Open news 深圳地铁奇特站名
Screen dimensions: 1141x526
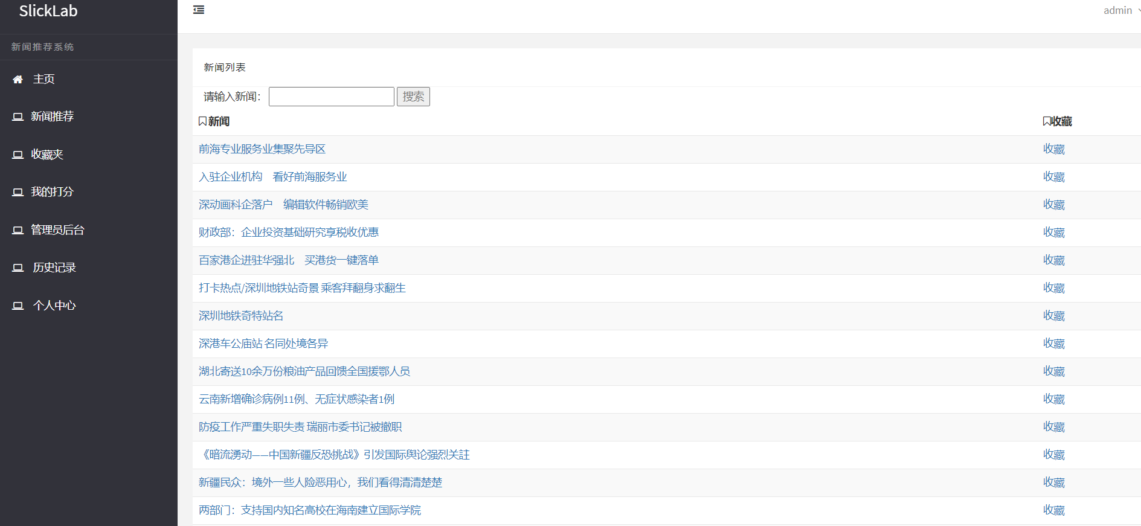241,316
